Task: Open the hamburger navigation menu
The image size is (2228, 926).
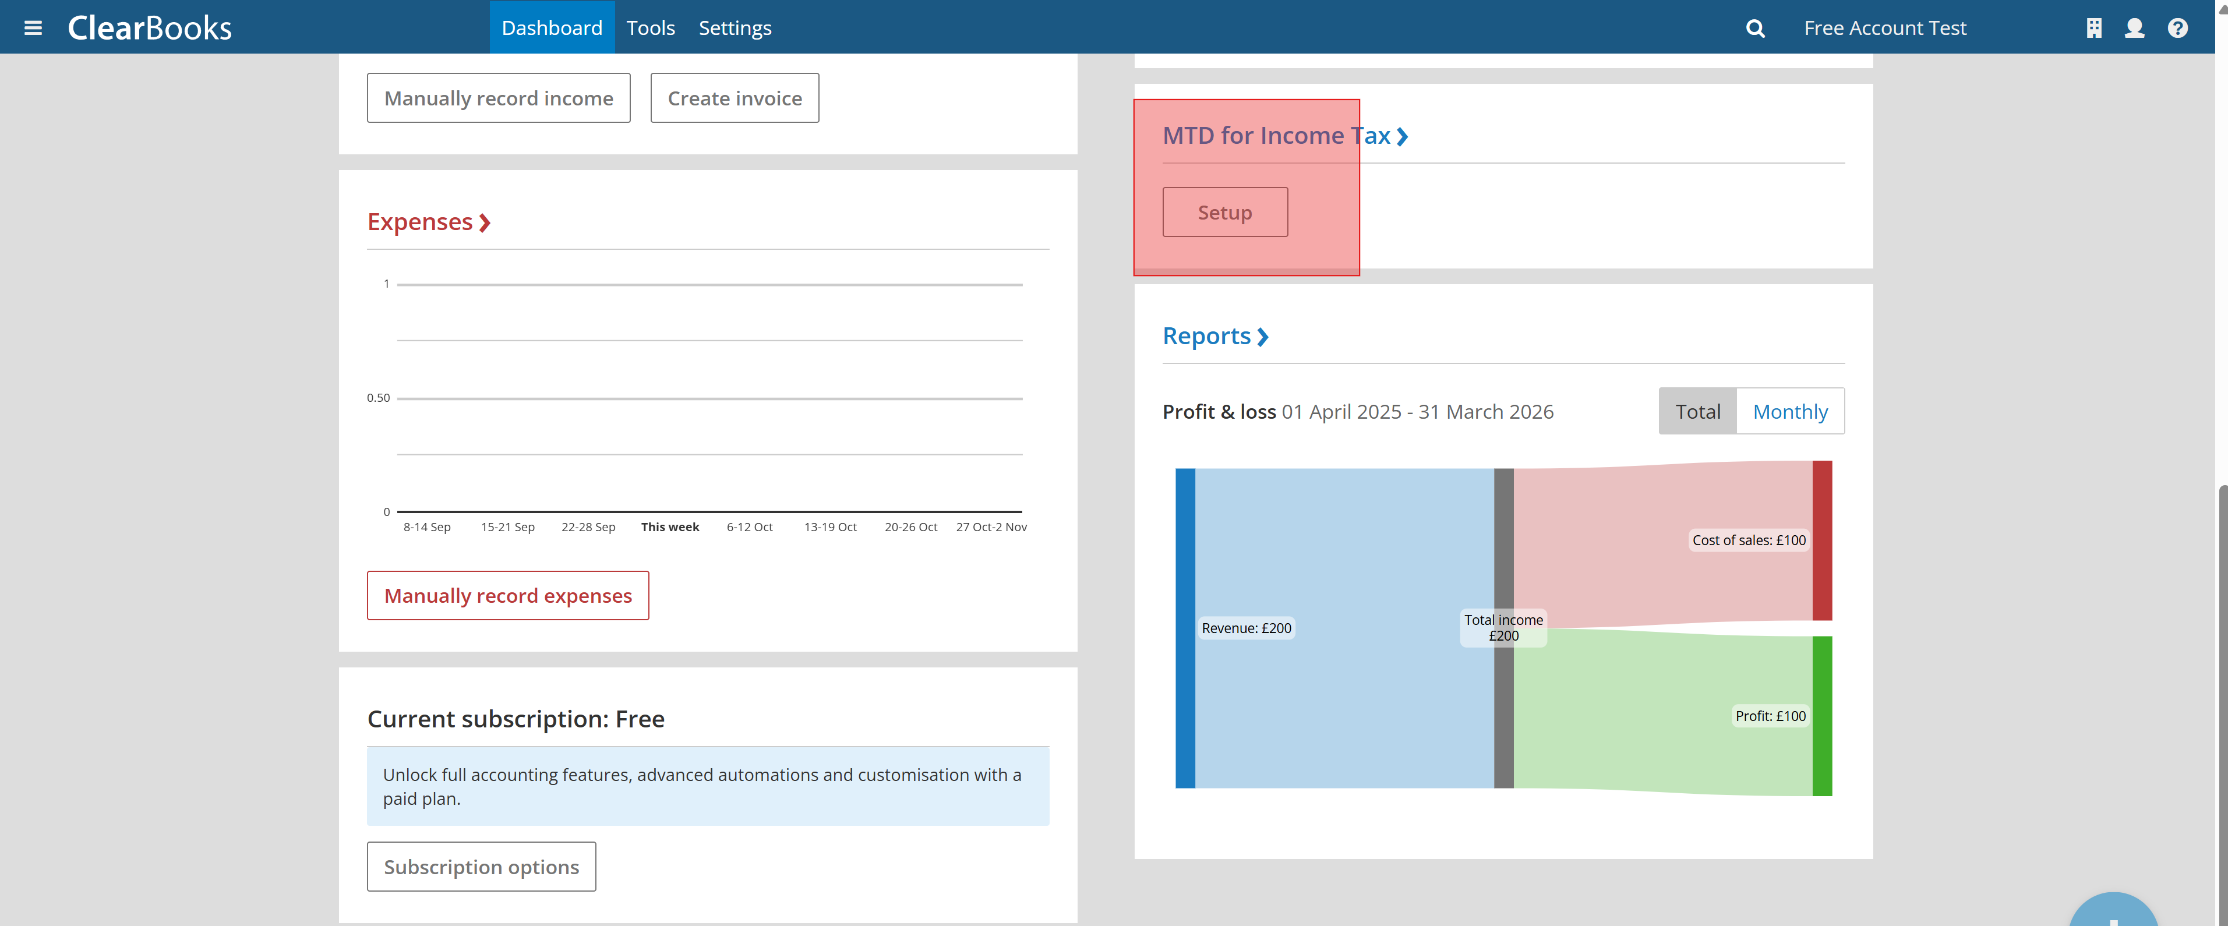Action: coord(33,28)
